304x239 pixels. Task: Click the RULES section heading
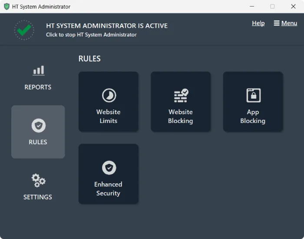89,59
